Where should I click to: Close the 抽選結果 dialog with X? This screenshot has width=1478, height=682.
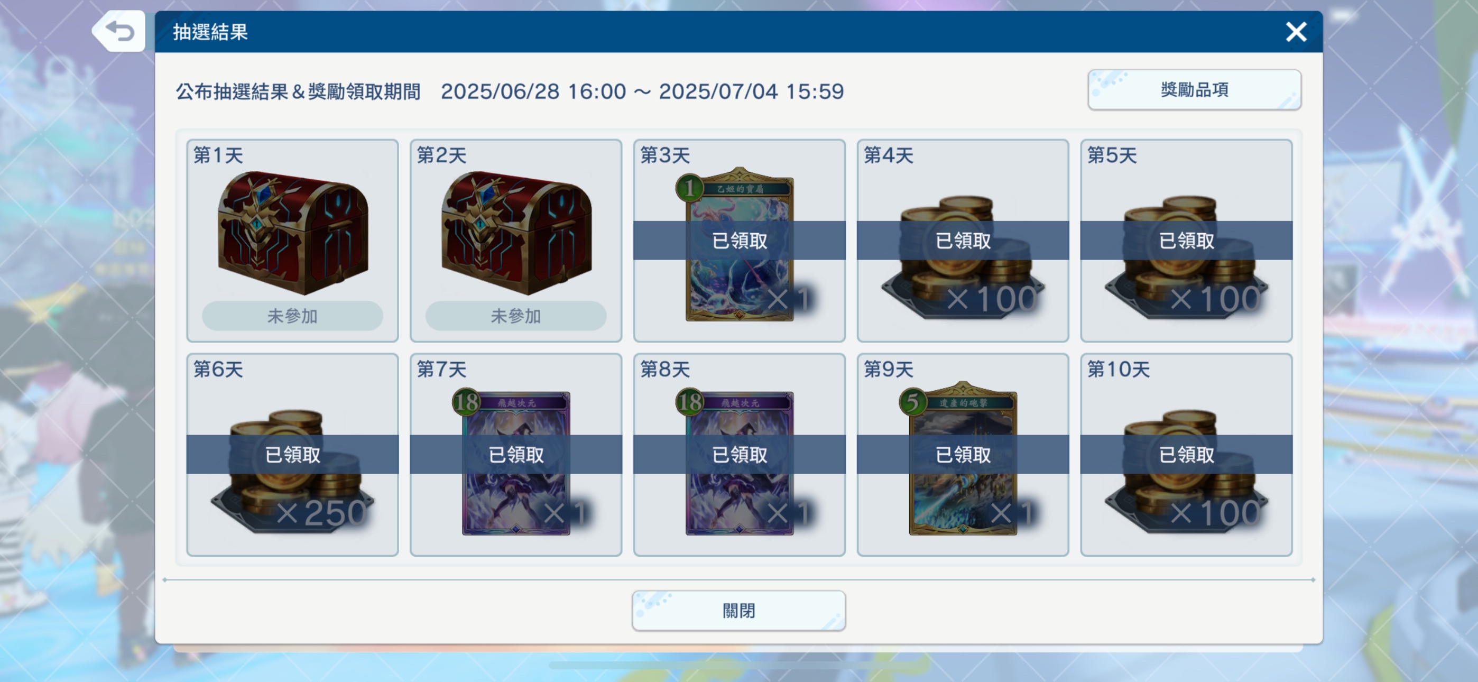pos(1296,32)
